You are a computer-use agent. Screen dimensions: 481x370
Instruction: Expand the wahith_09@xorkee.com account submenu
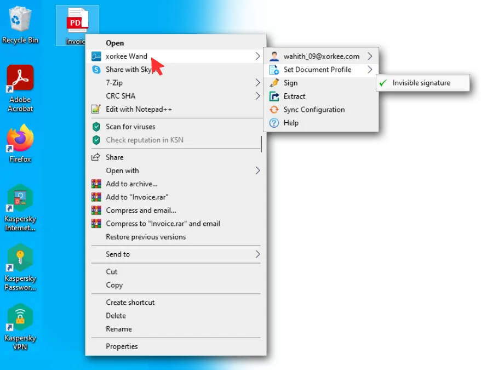point(370,56)
